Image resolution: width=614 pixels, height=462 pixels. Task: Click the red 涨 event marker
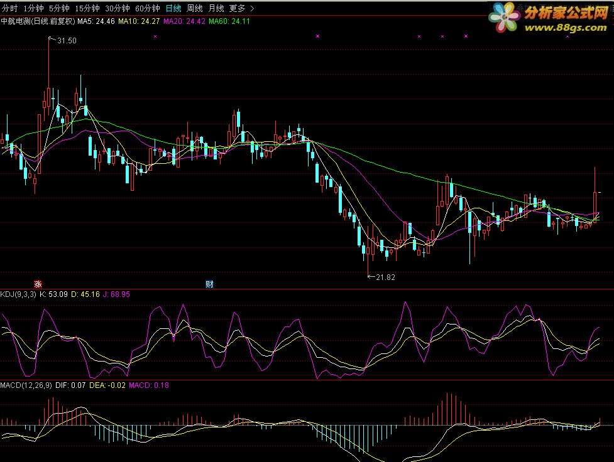pyautogui.click(x=38, y=284)
